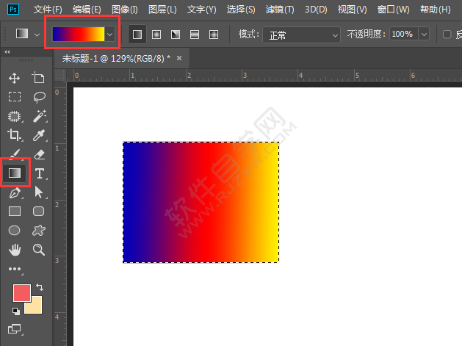Select the Magic Wand tool

pos(39,116)
